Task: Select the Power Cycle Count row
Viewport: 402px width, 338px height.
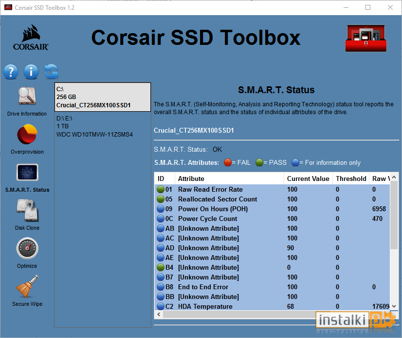Action: pos(272,219)
